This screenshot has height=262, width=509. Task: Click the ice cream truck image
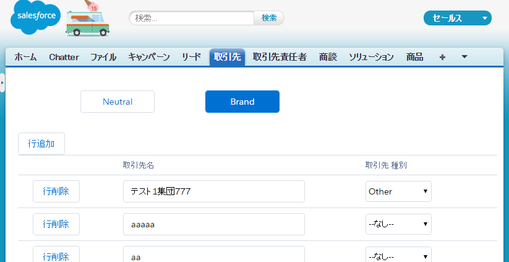pyautogui.click(x=88, y=19)
